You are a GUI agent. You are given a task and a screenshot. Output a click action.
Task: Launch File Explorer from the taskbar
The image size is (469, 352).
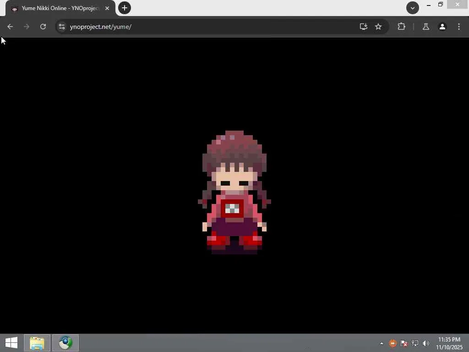point(37,343)
